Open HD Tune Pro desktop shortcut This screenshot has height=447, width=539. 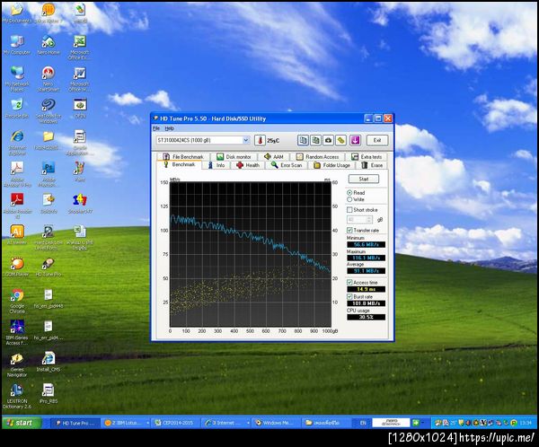coord(49,267)
